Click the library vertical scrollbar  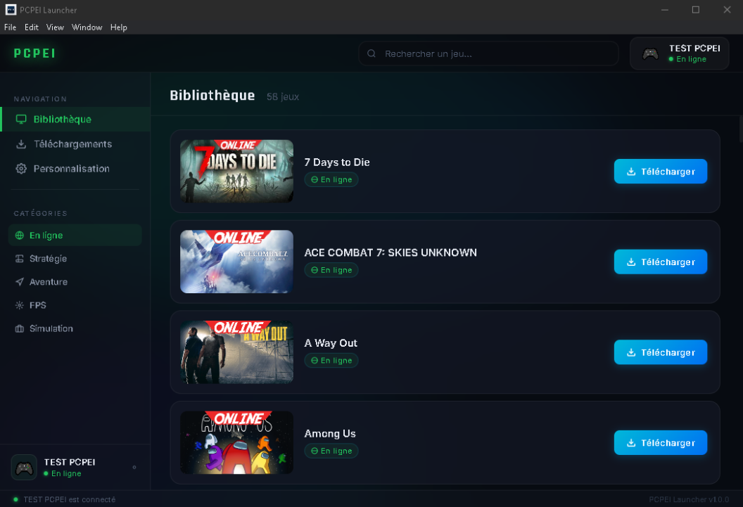pyautogui.click(x=741, y=129)
